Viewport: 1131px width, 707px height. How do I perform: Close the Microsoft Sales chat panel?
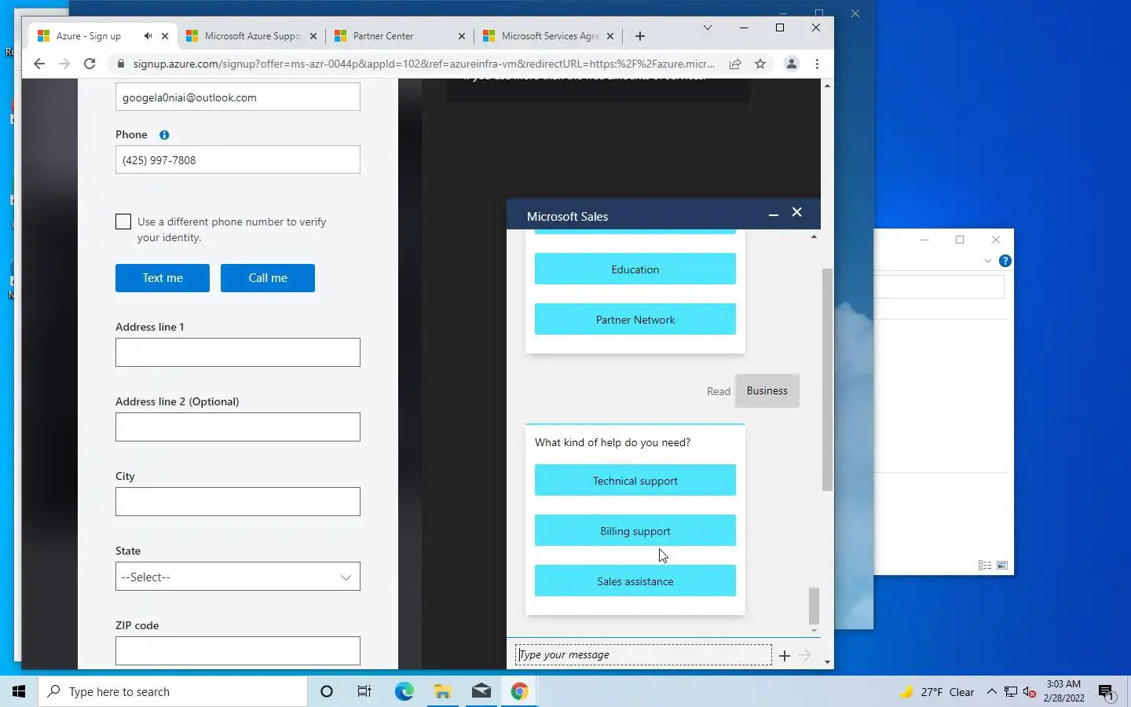point(797,212)
